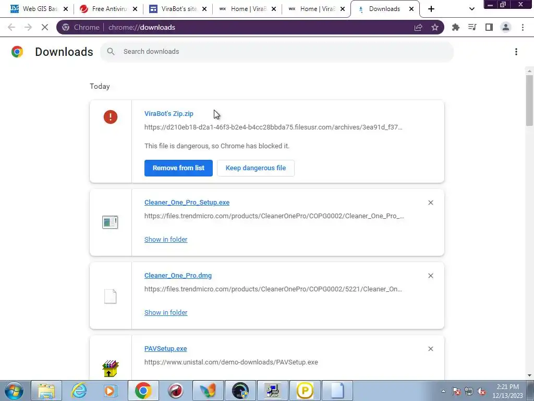Open the Cleaner_One_Pro.dmg link
The image size is (534, 401).
[178, 276]
